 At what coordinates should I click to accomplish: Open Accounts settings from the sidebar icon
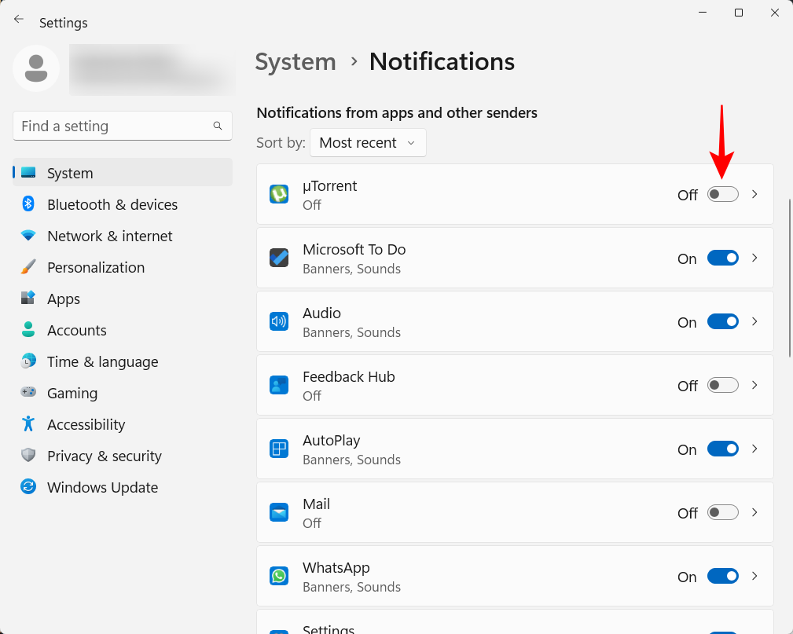[28, 330]
